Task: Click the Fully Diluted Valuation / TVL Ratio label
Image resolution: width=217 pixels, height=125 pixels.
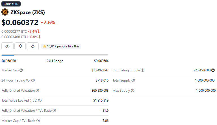Action: coord(27,111)
